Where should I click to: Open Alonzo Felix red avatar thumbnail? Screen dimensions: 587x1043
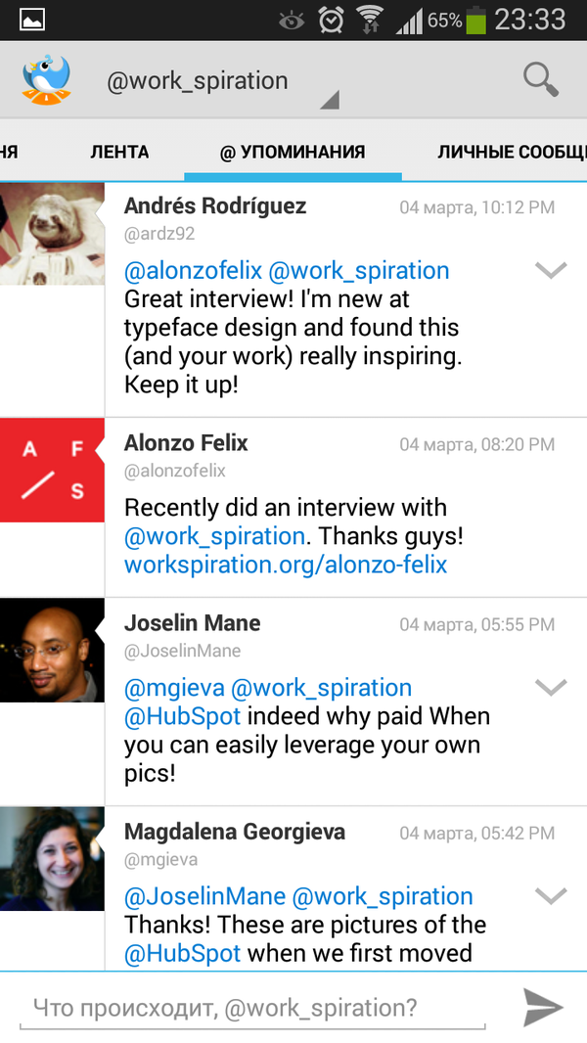[x=52, y=470]
